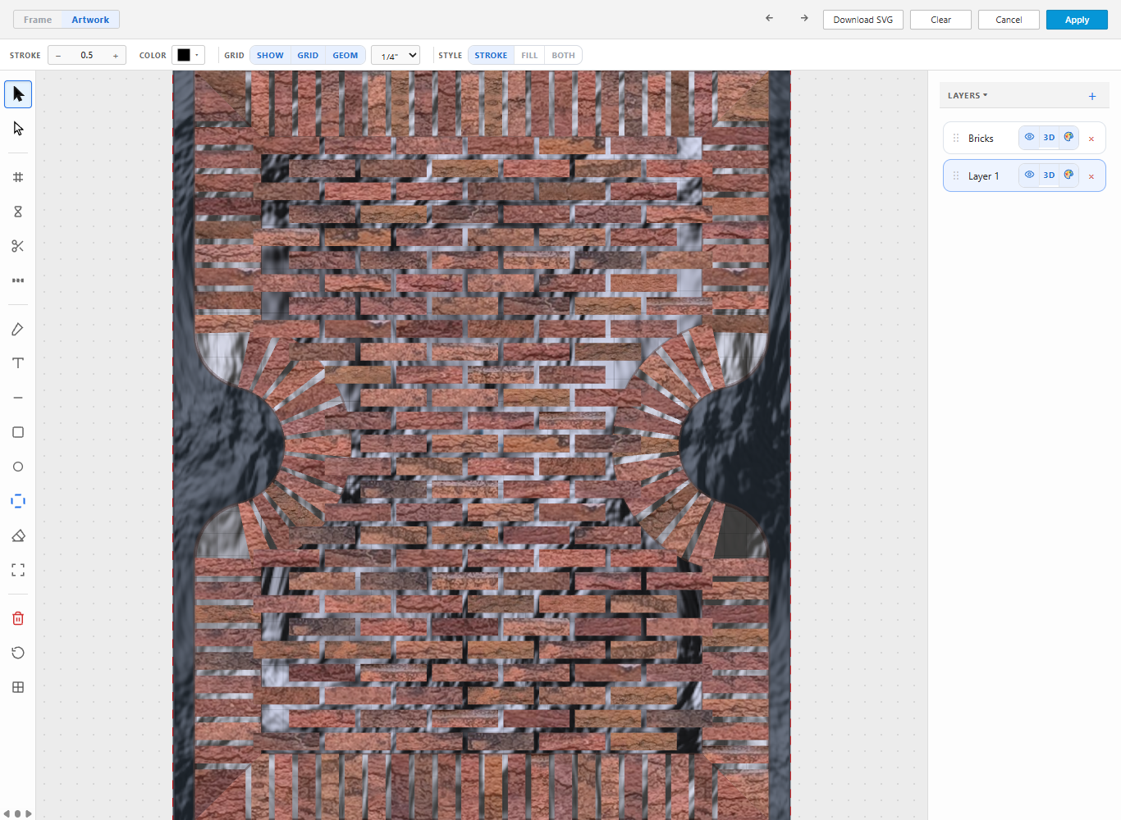
Task: Toggle the GEOM snap option
Action: (345, 55)
